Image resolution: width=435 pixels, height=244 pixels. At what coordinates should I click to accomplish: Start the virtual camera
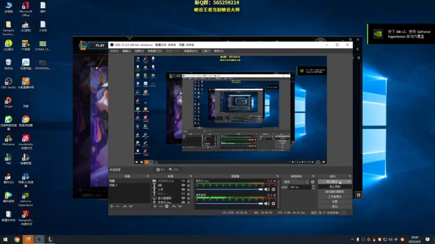click(x=335, y=192)
